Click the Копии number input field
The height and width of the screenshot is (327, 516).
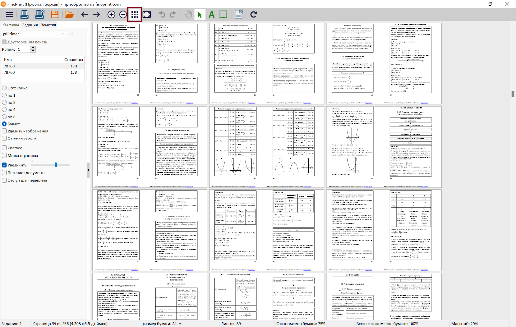24,49
